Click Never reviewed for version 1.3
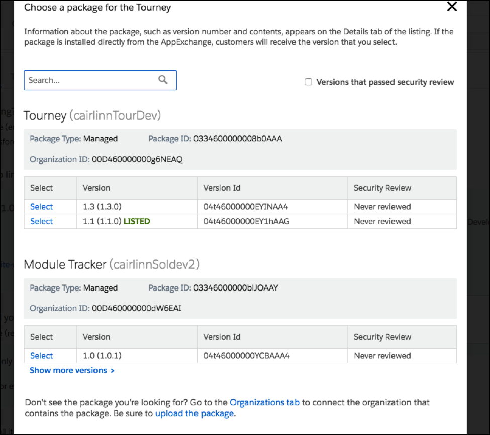490x435 pixels. click(382, 207)
